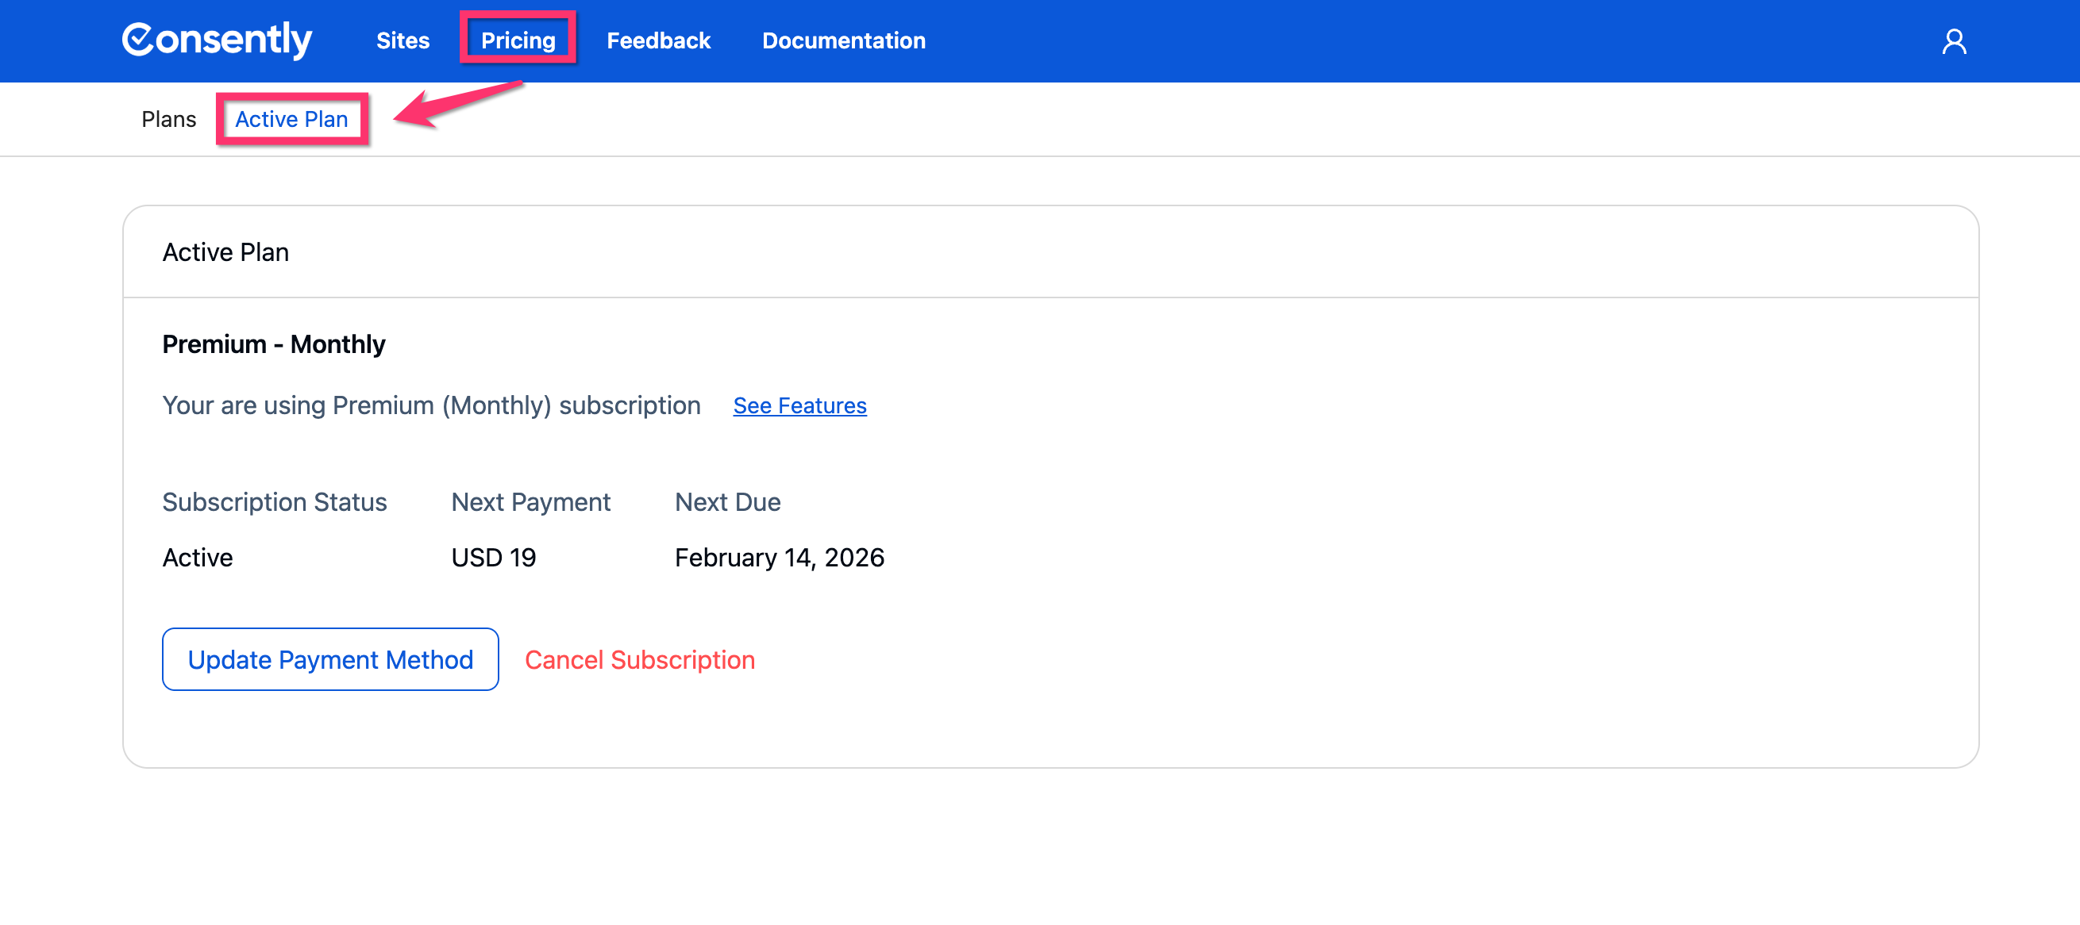Click the Active subscription status value

pyautogui.click(x=198, y=557)
